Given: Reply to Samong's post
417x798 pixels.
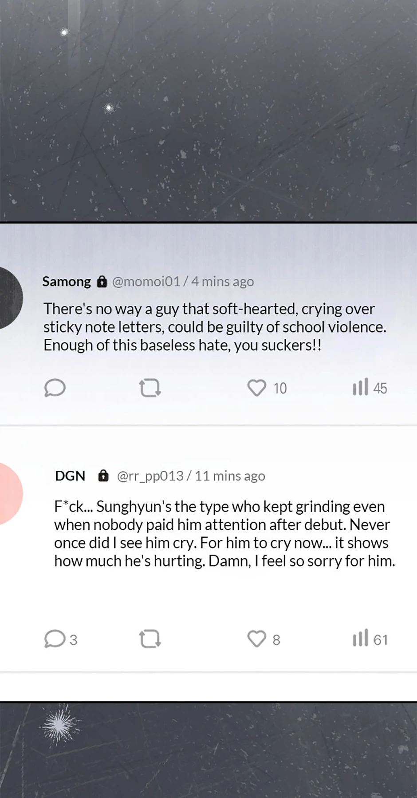Looking at the screenshot, I should click(55, 388).
